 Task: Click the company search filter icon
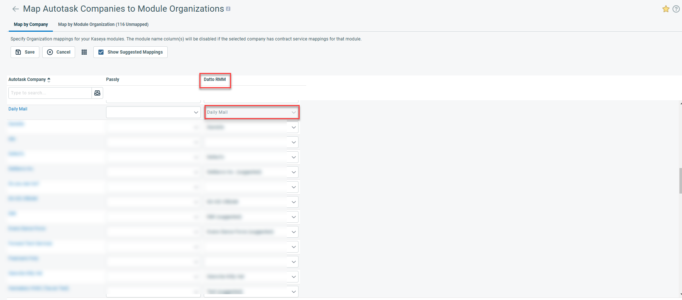point(97,93)
